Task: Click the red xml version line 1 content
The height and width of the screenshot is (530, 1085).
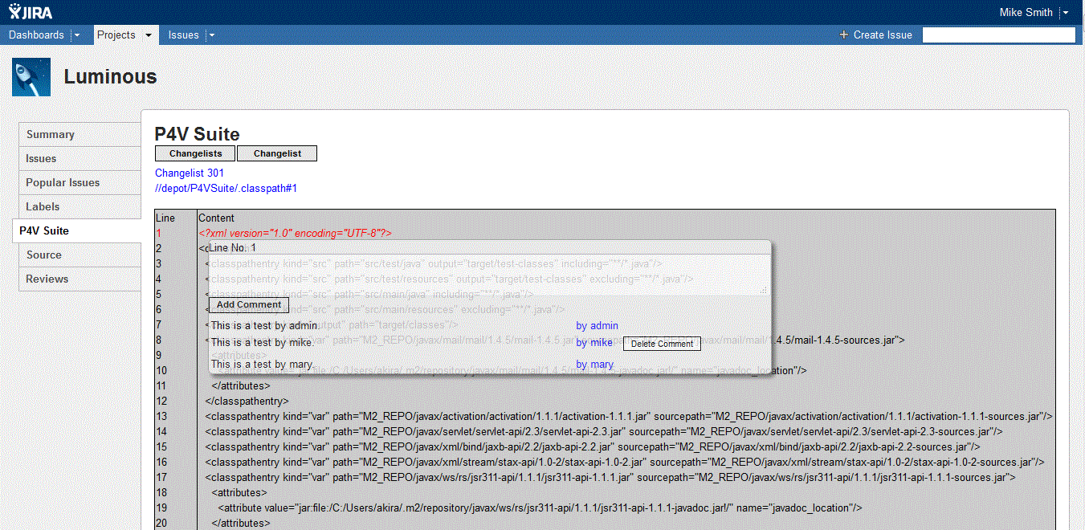Action: click(x=295, y=234)
